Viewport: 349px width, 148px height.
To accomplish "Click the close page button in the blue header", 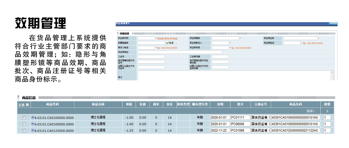I will coord(333,23).
